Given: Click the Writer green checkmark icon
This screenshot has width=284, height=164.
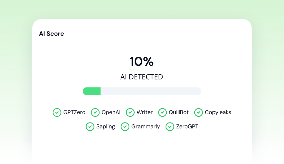Looking at the screenshot, I should point(130,112).
